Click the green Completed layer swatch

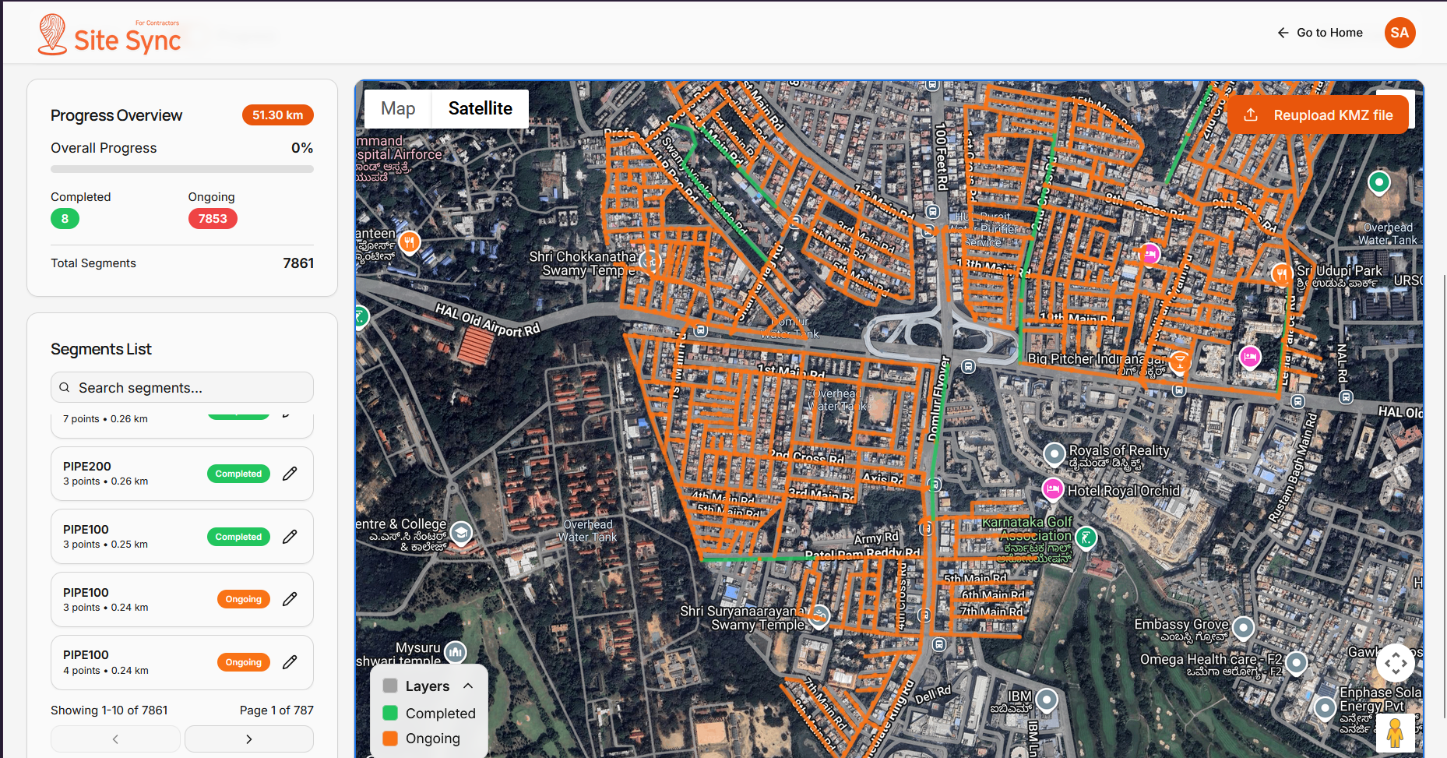tap(390, 713)
